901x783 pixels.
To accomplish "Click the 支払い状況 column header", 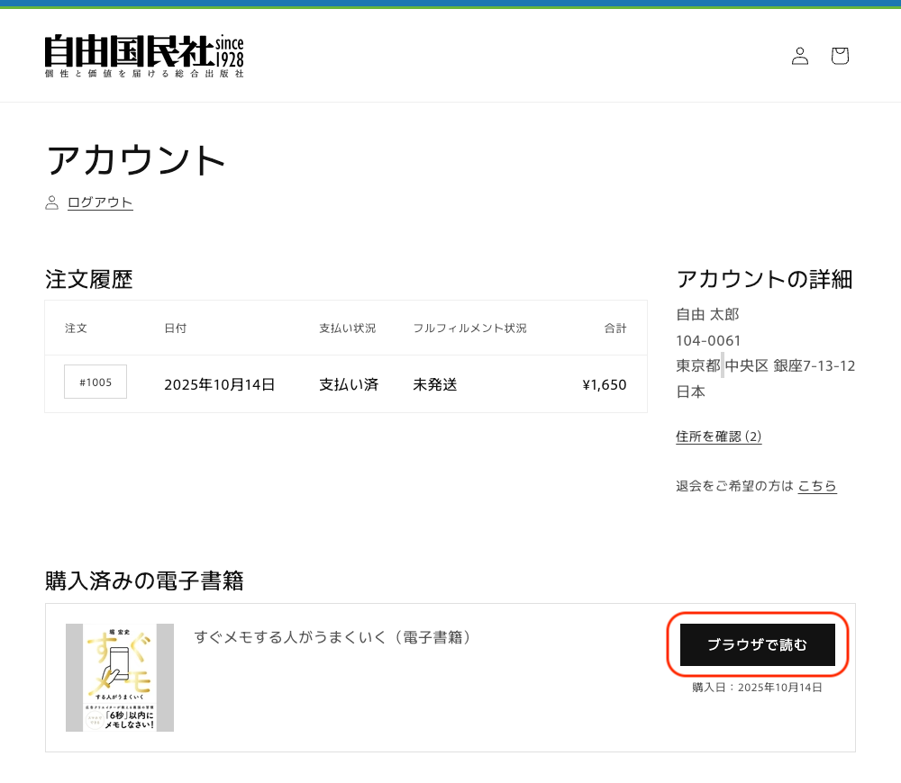I will coord(348,328).
